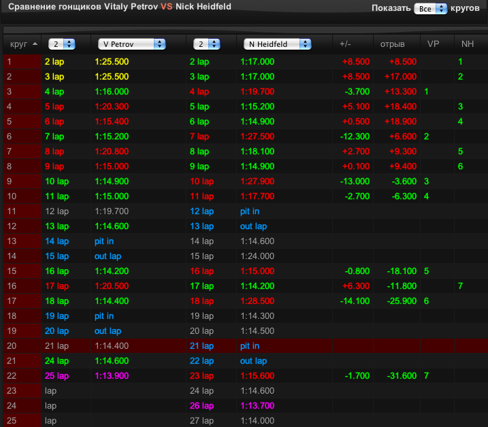The height and width of the screenshot is (427, 488).
Task: Click Heidfeld's gray '1:14.300' on lap 19
Action: tap(257, 316)
